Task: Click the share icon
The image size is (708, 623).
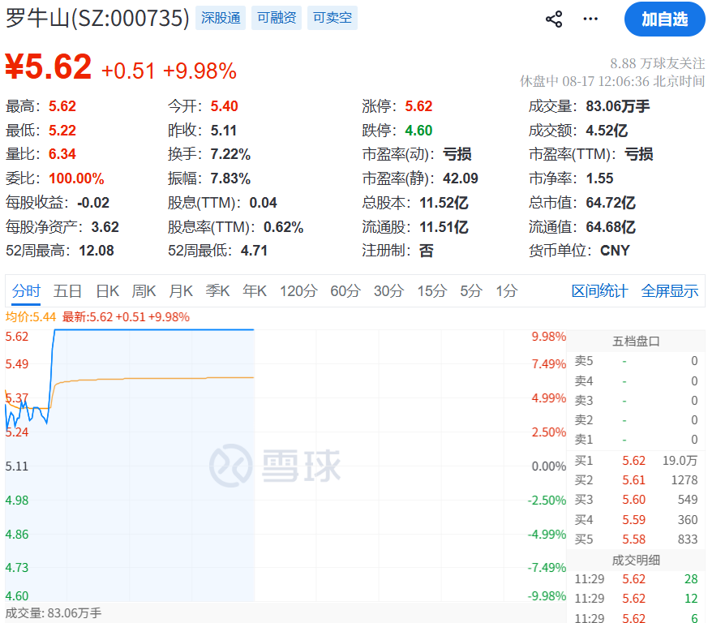Action: click(554, 19)
